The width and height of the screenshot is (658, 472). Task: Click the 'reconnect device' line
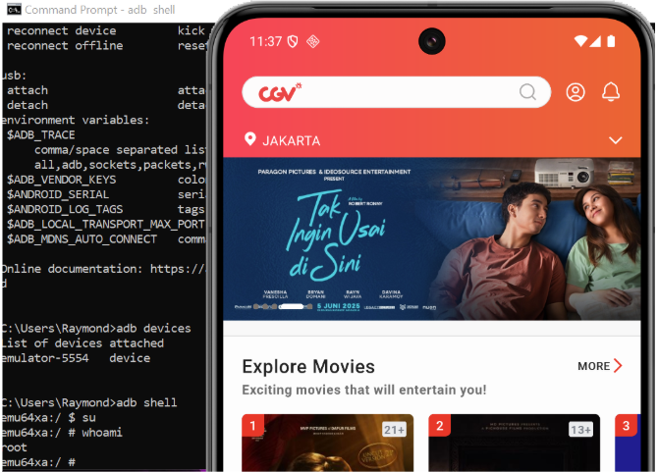pos(106,30)
